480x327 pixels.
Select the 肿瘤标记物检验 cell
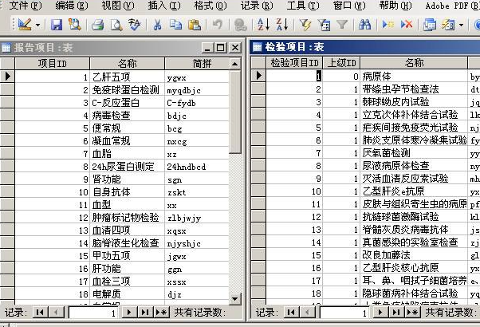(x=127, y=218)
